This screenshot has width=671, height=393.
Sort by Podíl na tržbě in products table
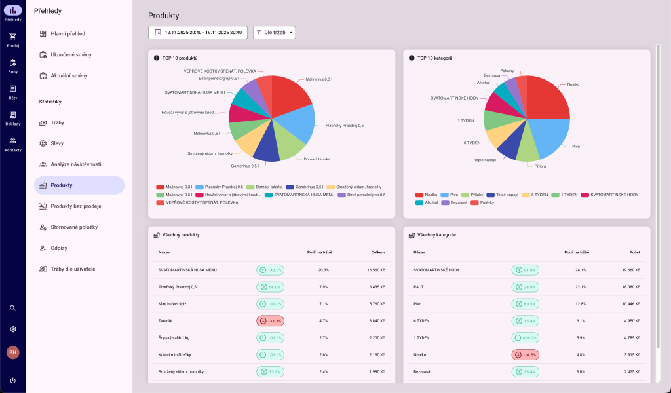(319, 252)
